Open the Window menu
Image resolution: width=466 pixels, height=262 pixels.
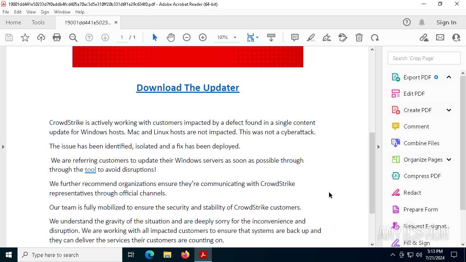tap(62, 12)
